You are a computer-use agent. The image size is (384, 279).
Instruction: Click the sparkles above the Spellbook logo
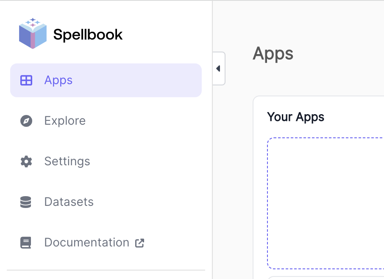point(32,20)
